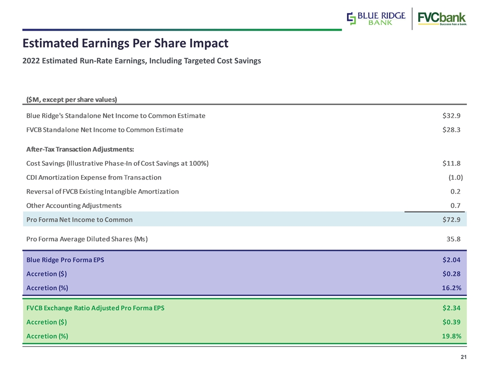Image resolution: width=489 pixels, height=378 pixels.
Task: Select FVCB Standalone Net Income to Common Estimate
Action: 105,130
